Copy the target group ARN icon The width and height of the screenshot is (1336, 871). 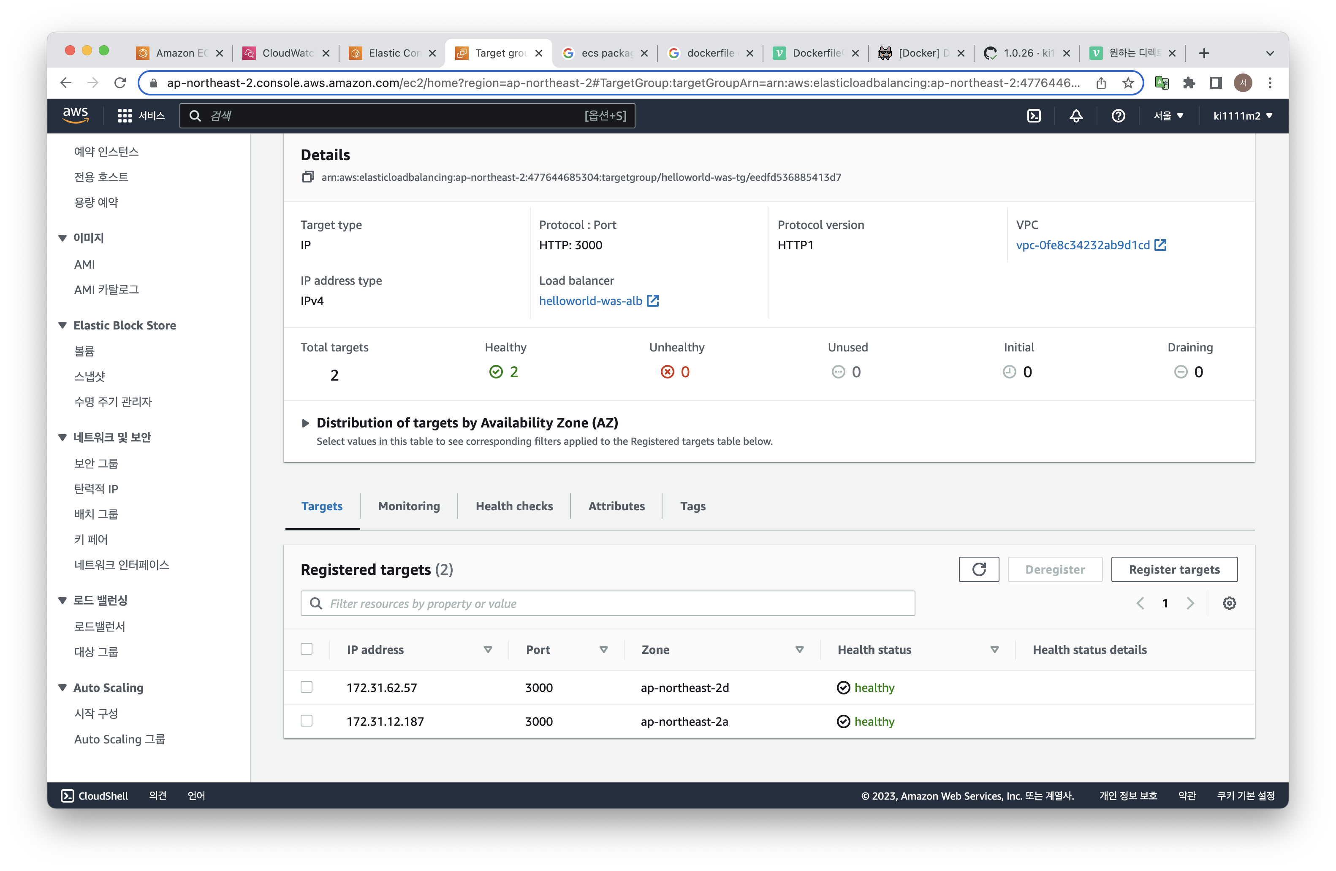[308, 177]
